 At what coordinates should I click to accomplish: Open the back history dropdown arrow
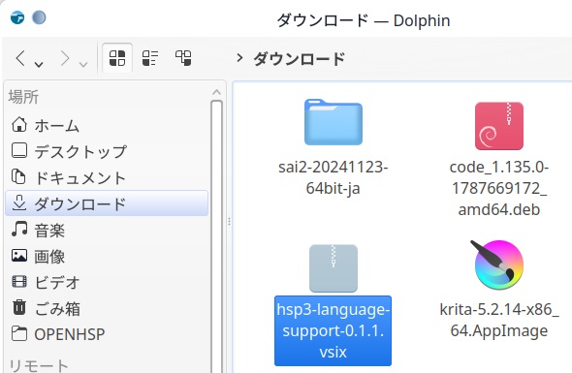(39, 65)
